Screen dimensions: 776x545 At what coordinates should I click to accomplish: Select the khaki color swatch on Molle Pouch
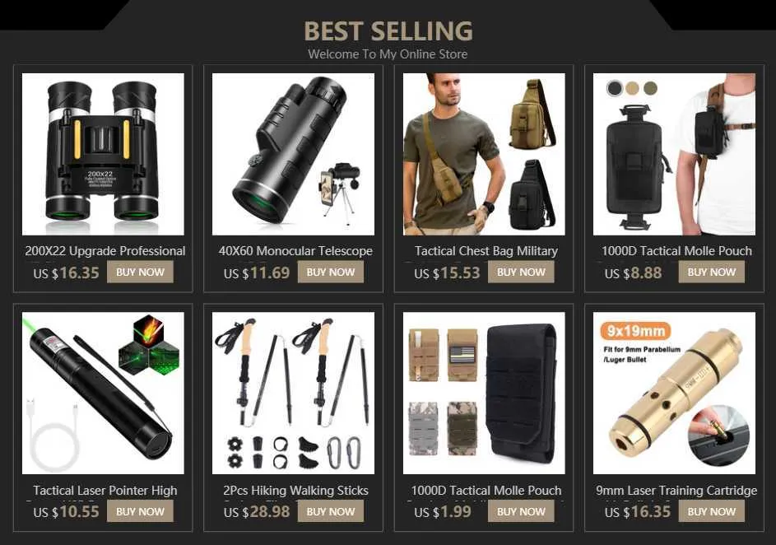coord(633,88)
